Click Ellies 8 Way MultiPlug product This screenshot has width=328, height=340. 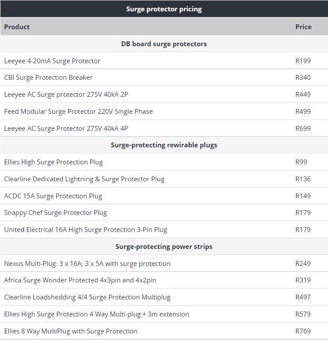coord(71,331)
